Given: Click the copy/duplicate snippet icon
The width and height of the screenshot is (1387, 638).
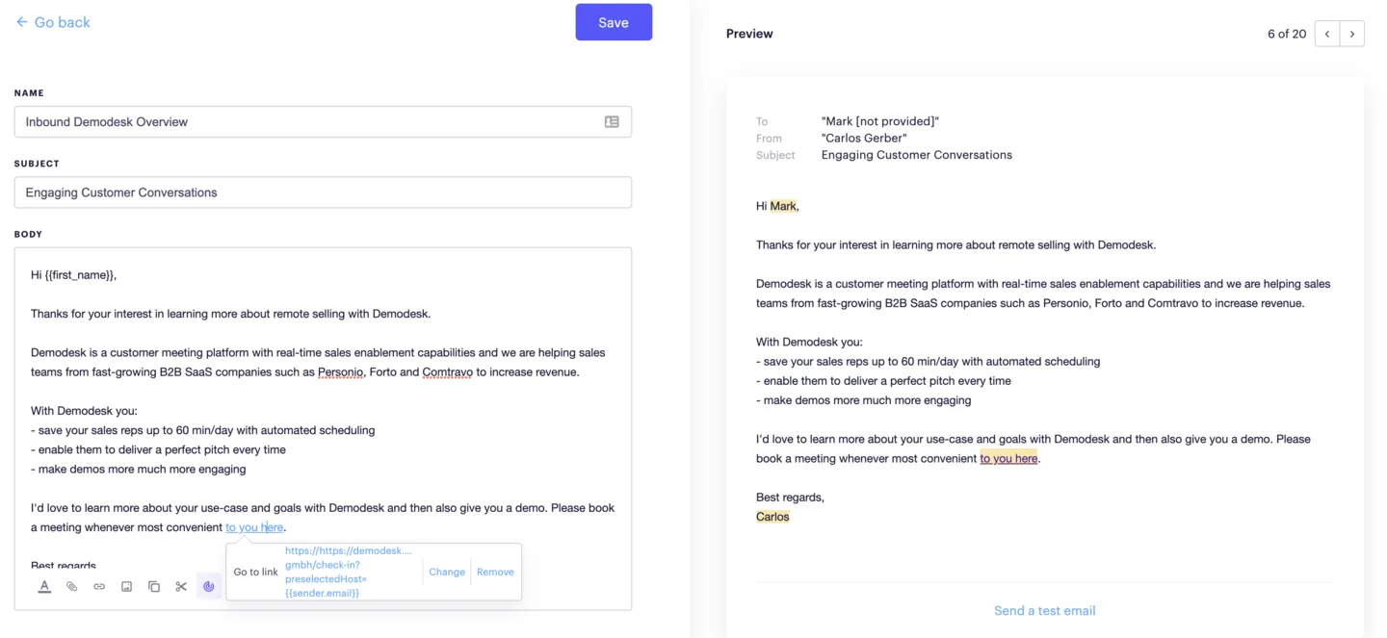Looking at the screenshot, I should pos(154,586).
